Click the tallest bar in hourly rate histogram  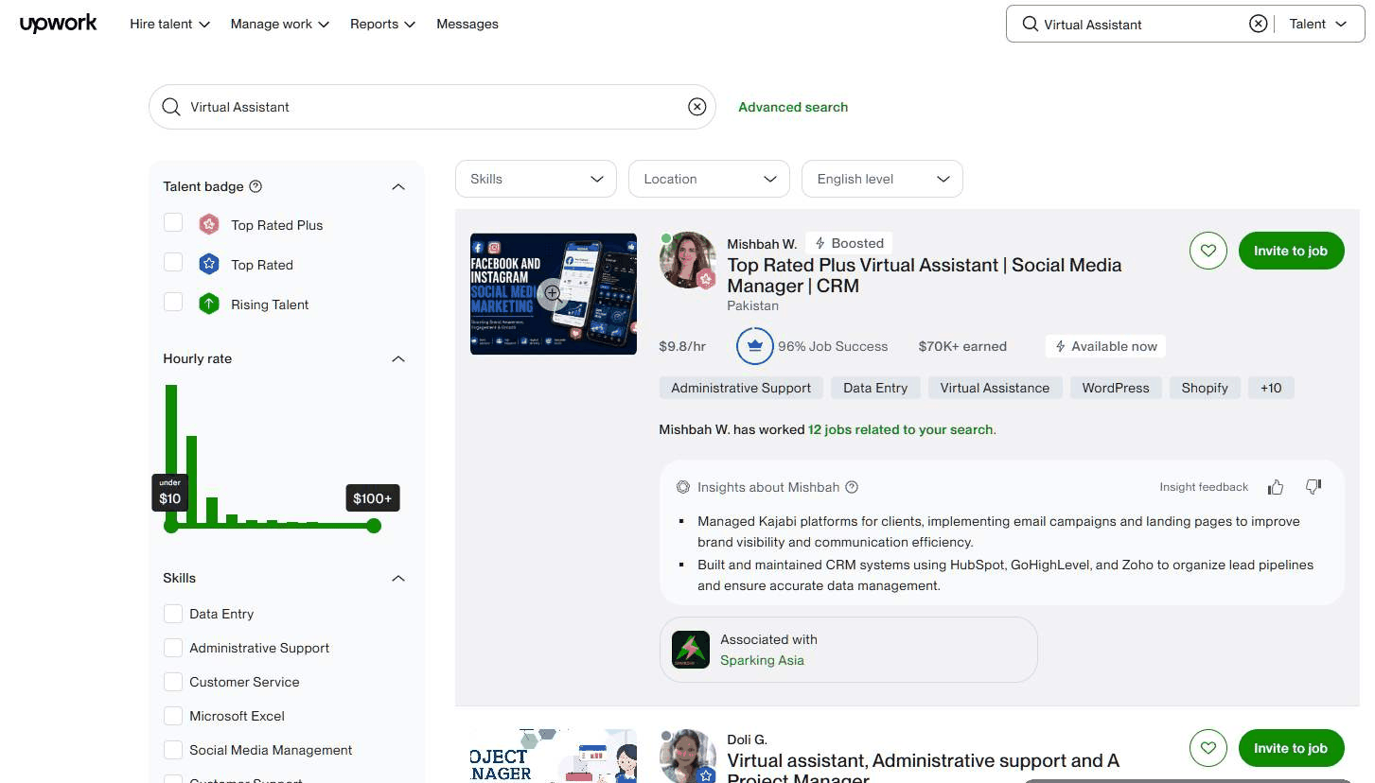pyautogui.click(x=171, y=455)
